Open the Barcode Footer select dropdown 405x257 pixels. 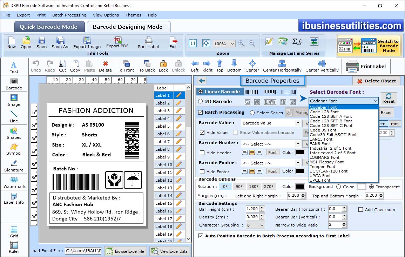point(298,163)
